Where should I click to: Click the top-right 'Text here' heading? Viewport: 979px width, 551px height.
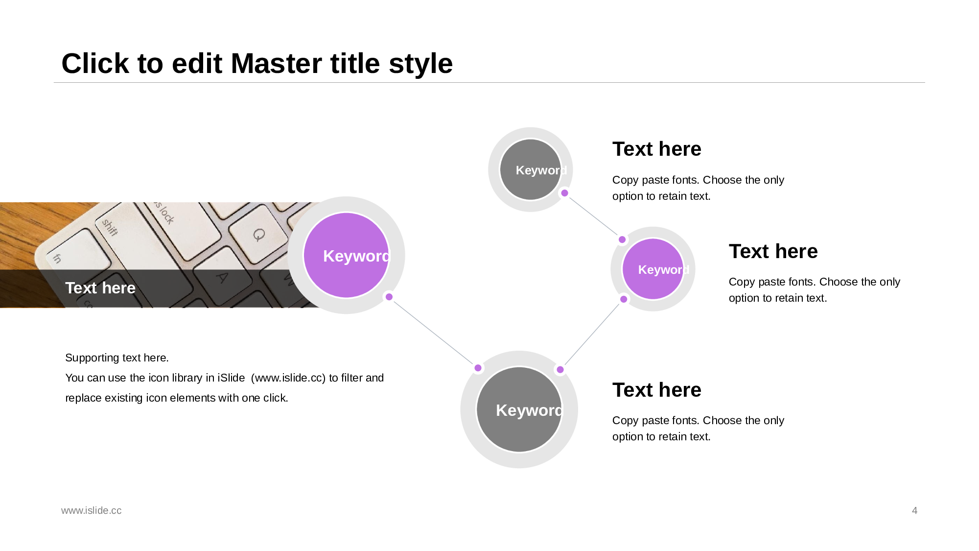pos(656,149)
